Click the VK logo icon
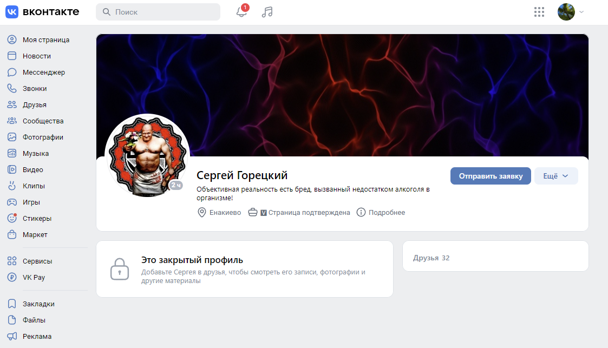Image resolution: width=608 pixels, height=348 pixels. [12, 12]
